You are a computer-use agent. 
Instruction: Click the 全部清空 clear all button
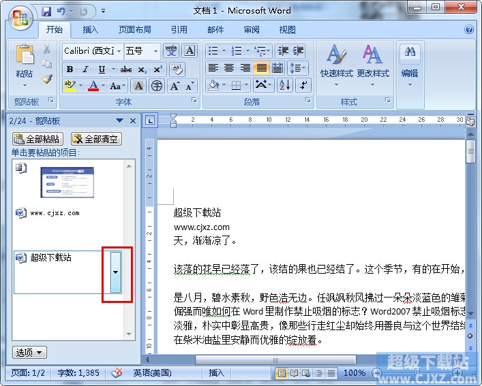[x=95, y=139]
